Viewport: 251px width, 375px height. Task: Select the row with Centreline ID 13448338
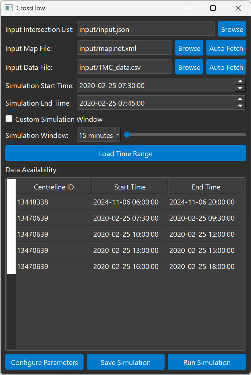[54, 202]
